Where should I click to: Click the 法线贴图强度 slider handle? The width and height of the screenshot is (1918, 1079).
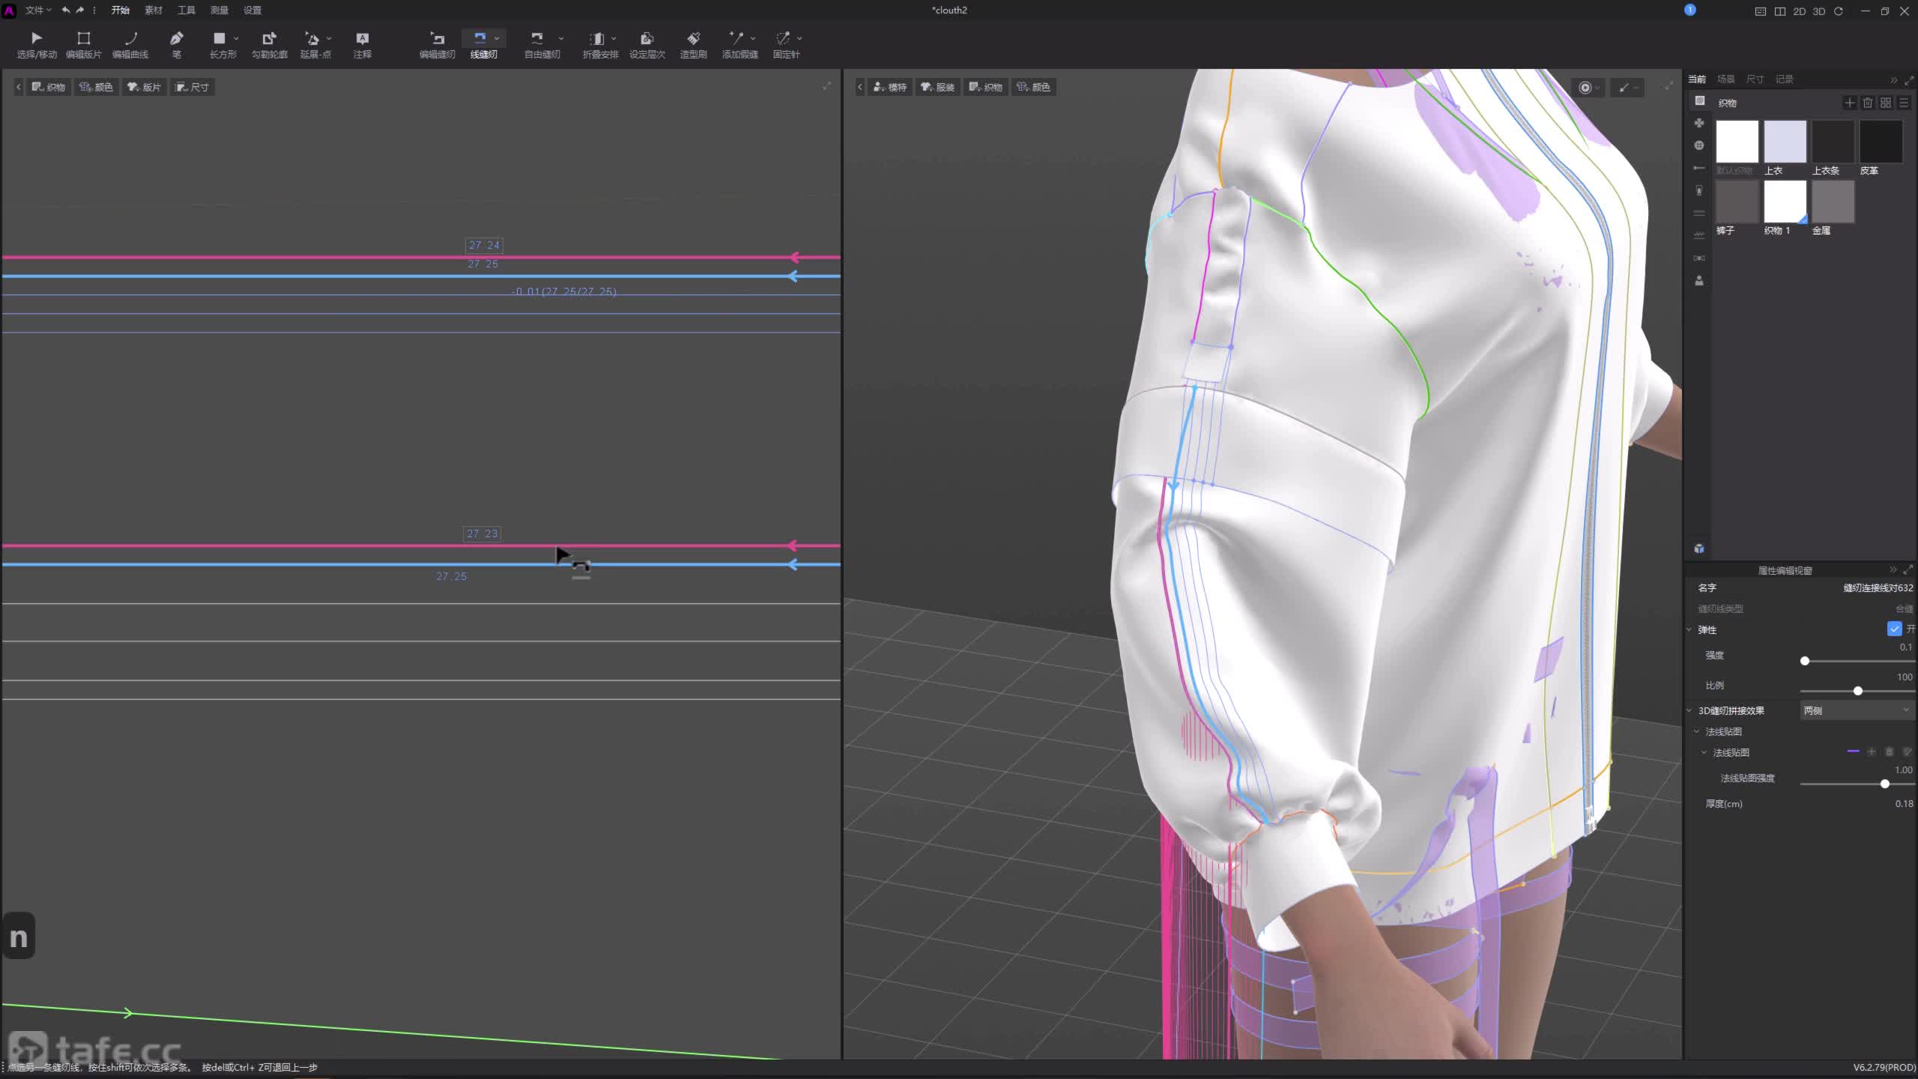pos(1885,784)
